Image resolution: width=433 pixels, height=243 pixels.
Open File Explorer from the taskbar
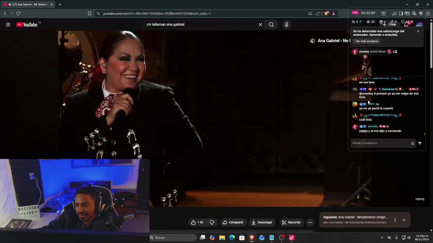222,238
